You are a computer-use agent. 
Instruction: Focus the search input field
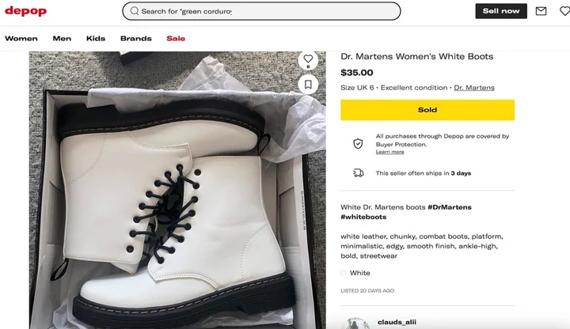click(x=269, y=11)
